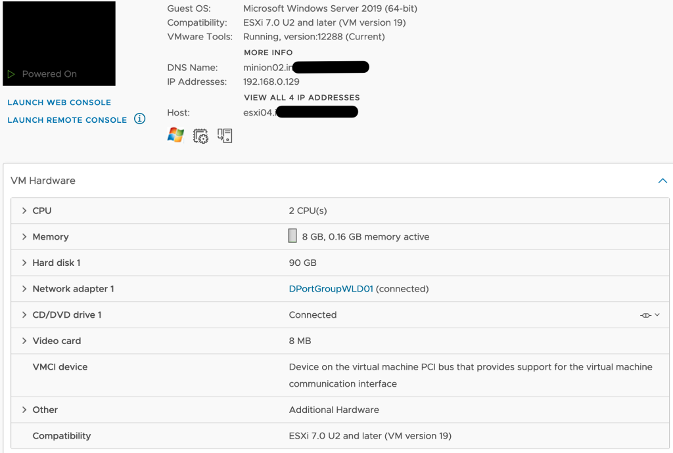The width and height of the screenshot is (673, 453).
Task: Click the memory usage bar icon
Action: tap(292, 236)
